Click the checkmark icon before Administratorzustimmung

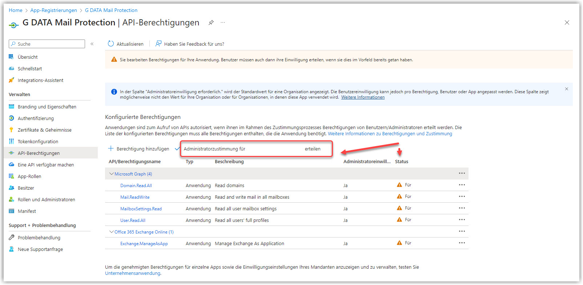[x=177, y=149]
